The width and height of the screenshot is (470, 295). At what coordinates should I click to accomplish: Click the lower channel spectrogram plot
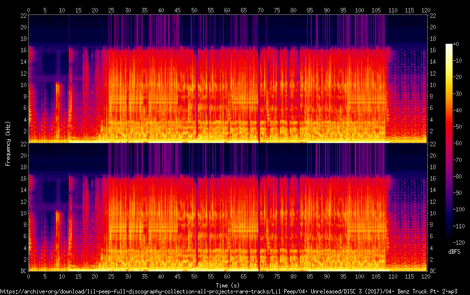[228, 207]
